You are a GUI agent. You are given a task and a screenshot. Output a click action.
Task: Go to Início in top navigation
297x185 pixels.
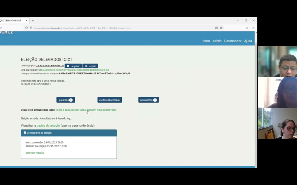tap(206, 41)
